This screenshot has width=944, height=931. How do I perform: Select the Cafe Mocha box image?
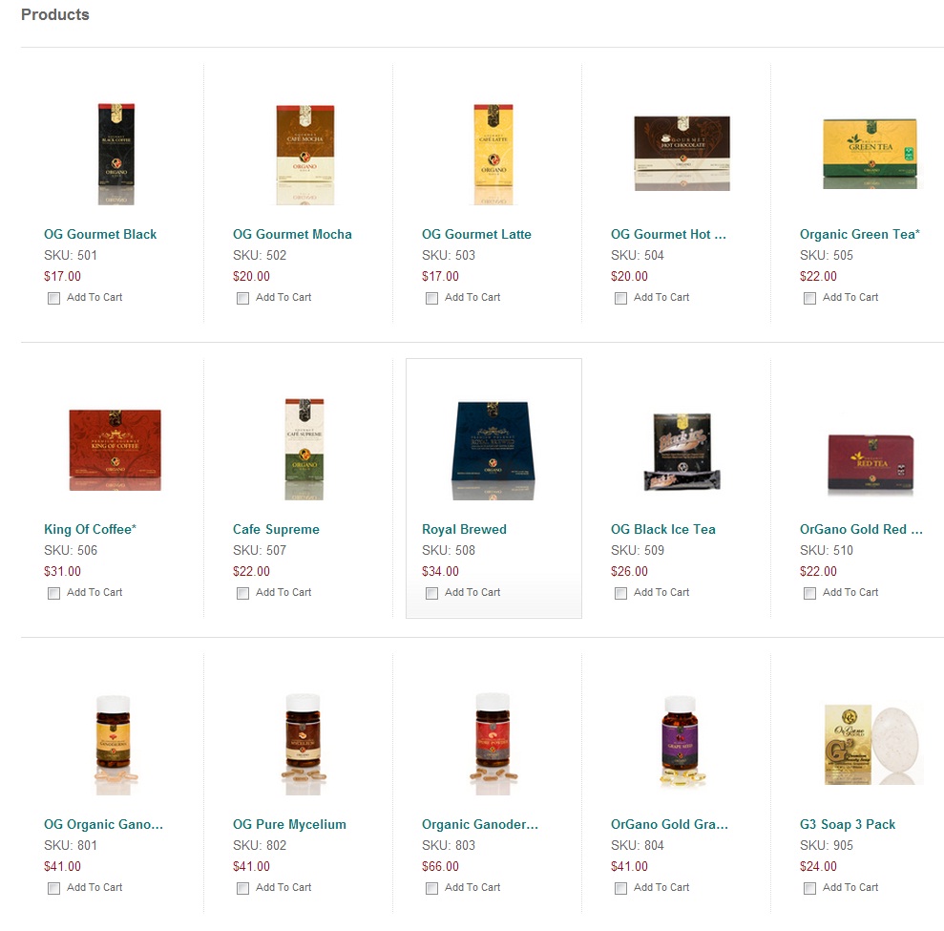[305, 154]
